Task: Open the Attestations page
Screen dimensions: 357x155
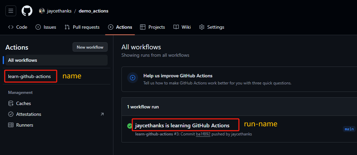Action: click(28, 114)
